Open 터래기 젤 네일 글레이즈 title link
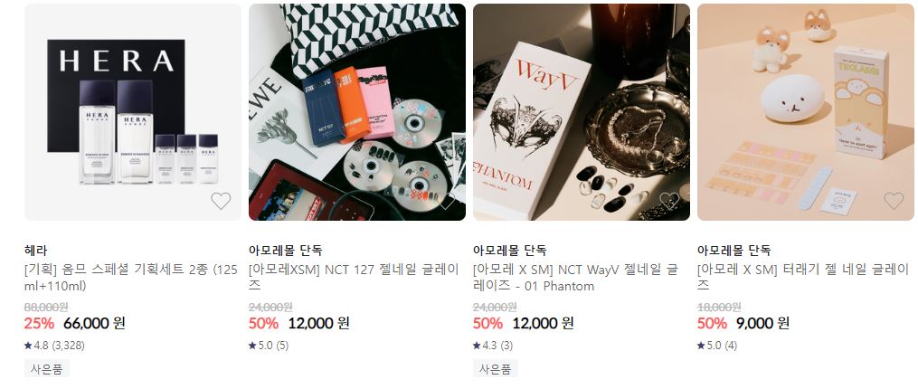This screenshot has height=389, width=918. (802, 278)
